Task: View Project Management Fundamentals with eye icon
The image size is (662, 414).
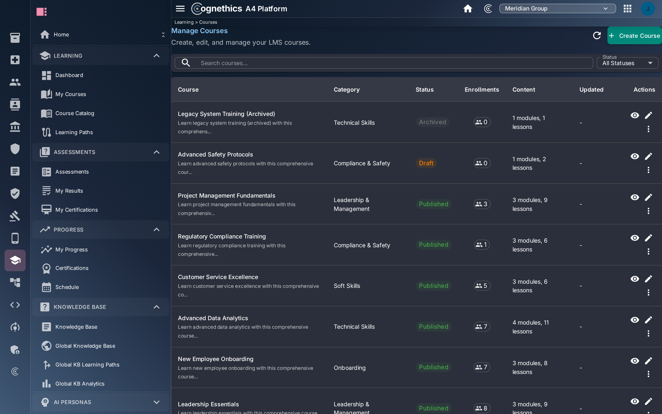Action: pyautogui.click(x=635, y=197)
